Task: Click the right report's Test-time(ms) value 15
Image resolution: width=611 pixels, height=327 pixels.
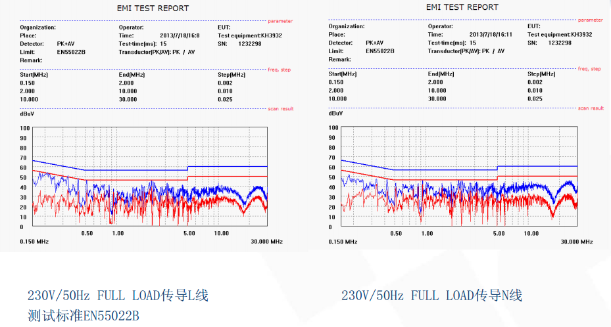Action: pos(472,43)
